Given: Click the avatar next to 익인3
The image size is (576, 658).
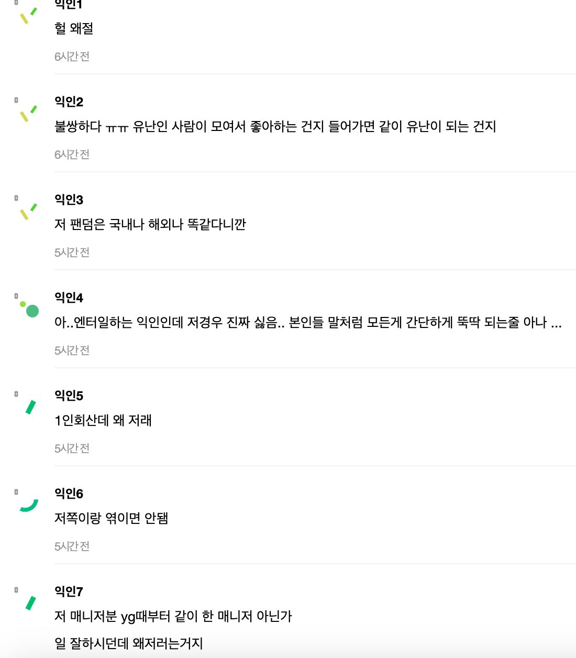Looking at the screenshot, I should tap(28, 211).
